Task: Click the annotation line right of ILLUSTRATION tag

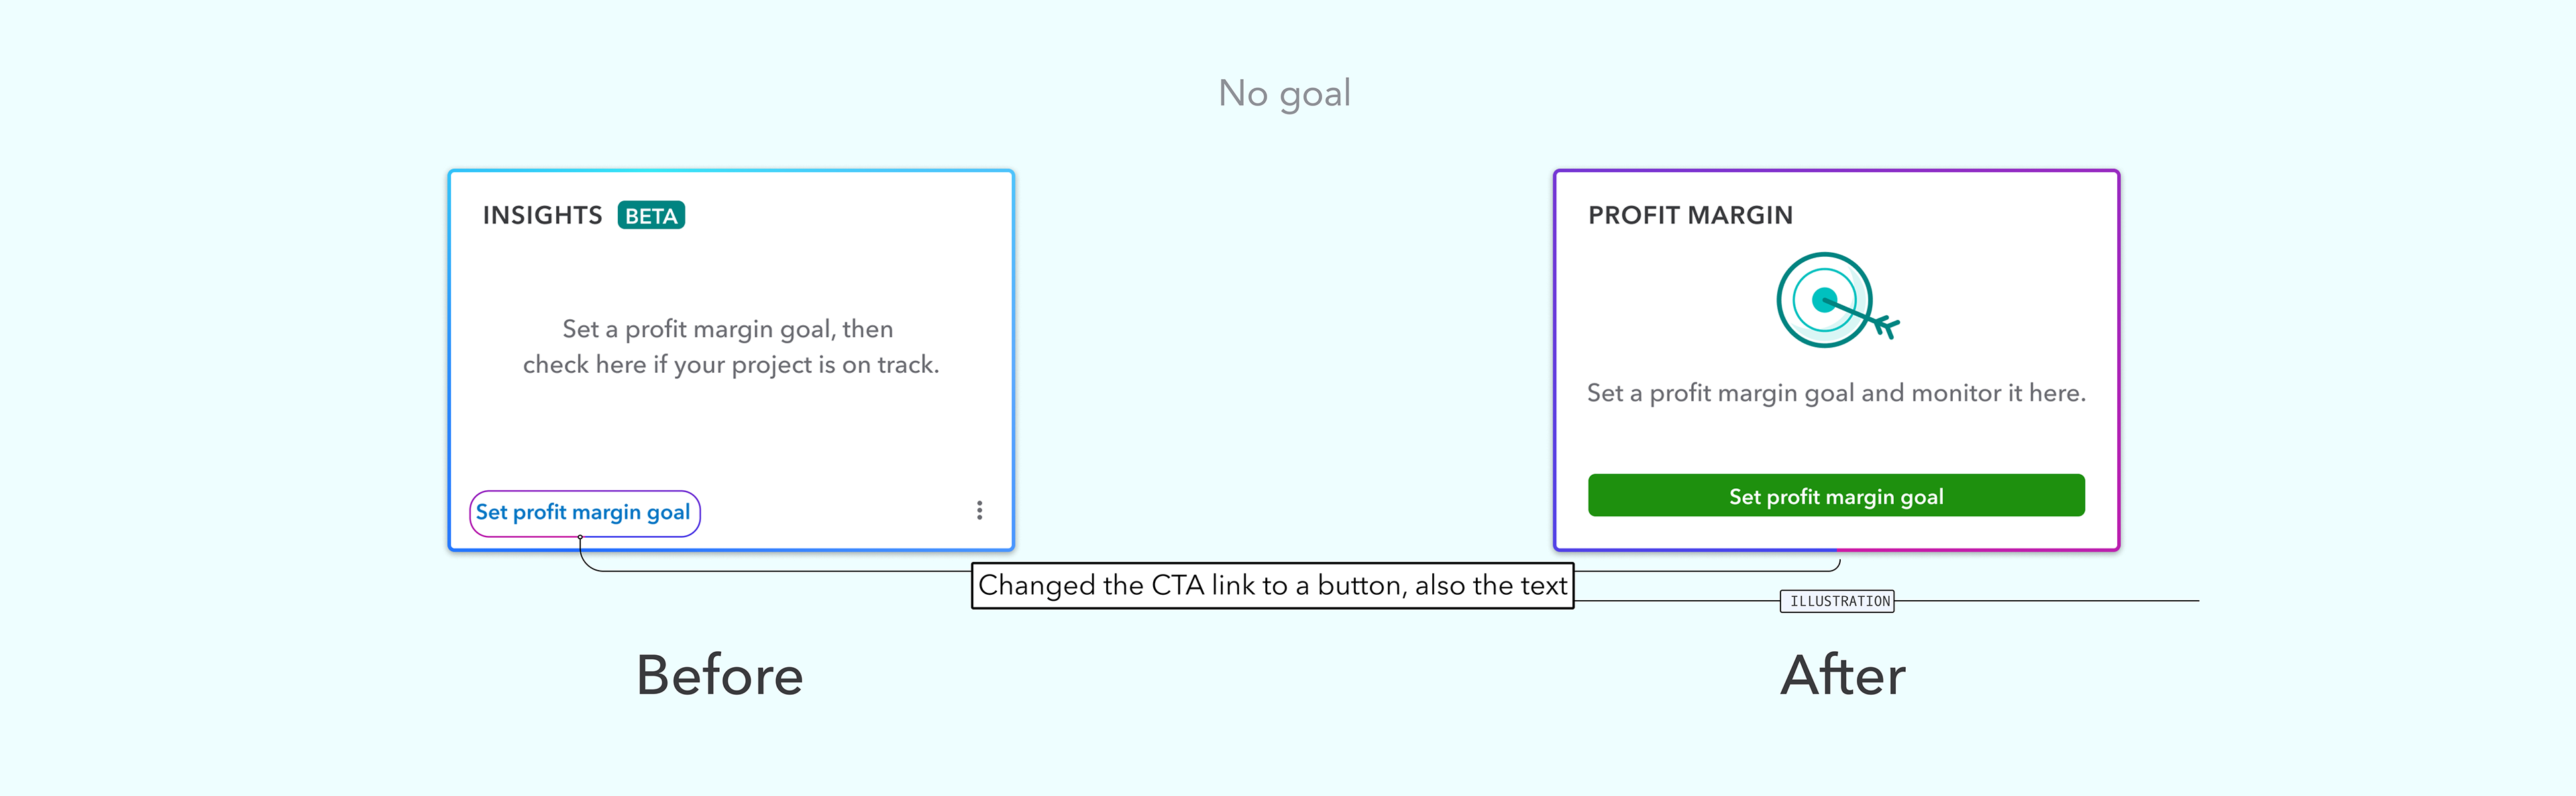Action: (x=2046, y=601)
